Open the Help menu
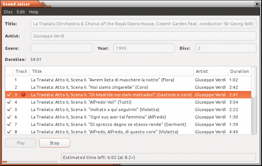Image resolution: width=262 pixels, height=166 pixels. coord(34,12)
